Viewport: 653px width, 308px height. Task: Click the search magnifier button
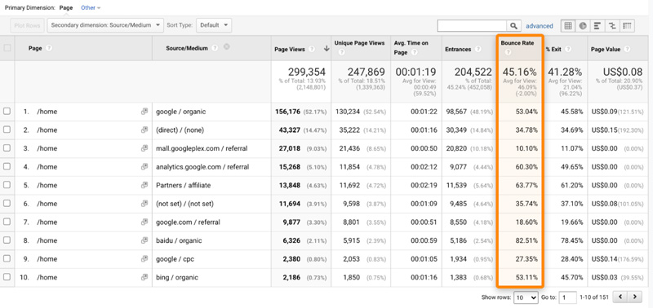coord(513,26)
